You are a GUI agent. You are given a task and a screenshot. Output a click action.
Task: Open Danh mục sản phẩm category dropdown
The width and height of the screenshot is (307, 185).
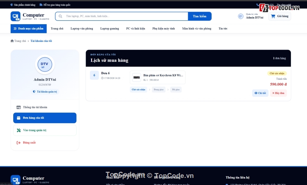point(28,28)
